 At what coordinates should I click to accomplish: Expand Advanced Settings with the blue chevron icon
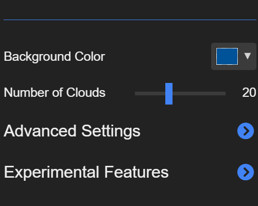(246, 131)
